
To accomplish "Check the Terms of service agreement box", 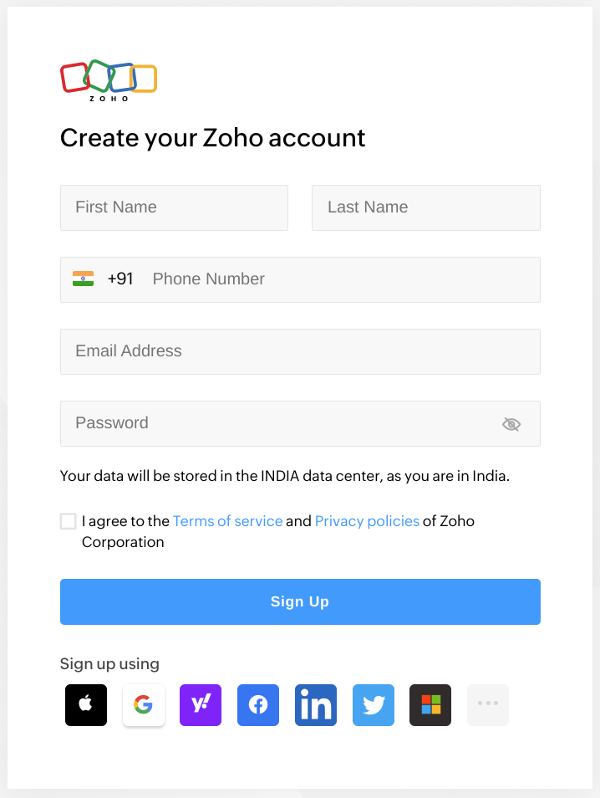I will click(x=68, y=521).
